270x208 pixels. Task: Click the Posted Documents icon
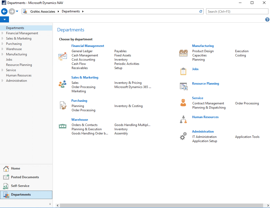point(6,177)
